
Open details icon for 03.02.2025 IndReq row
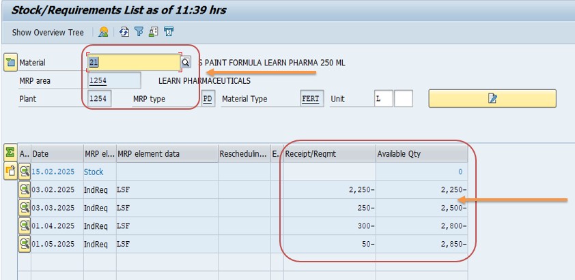(25, 189)
